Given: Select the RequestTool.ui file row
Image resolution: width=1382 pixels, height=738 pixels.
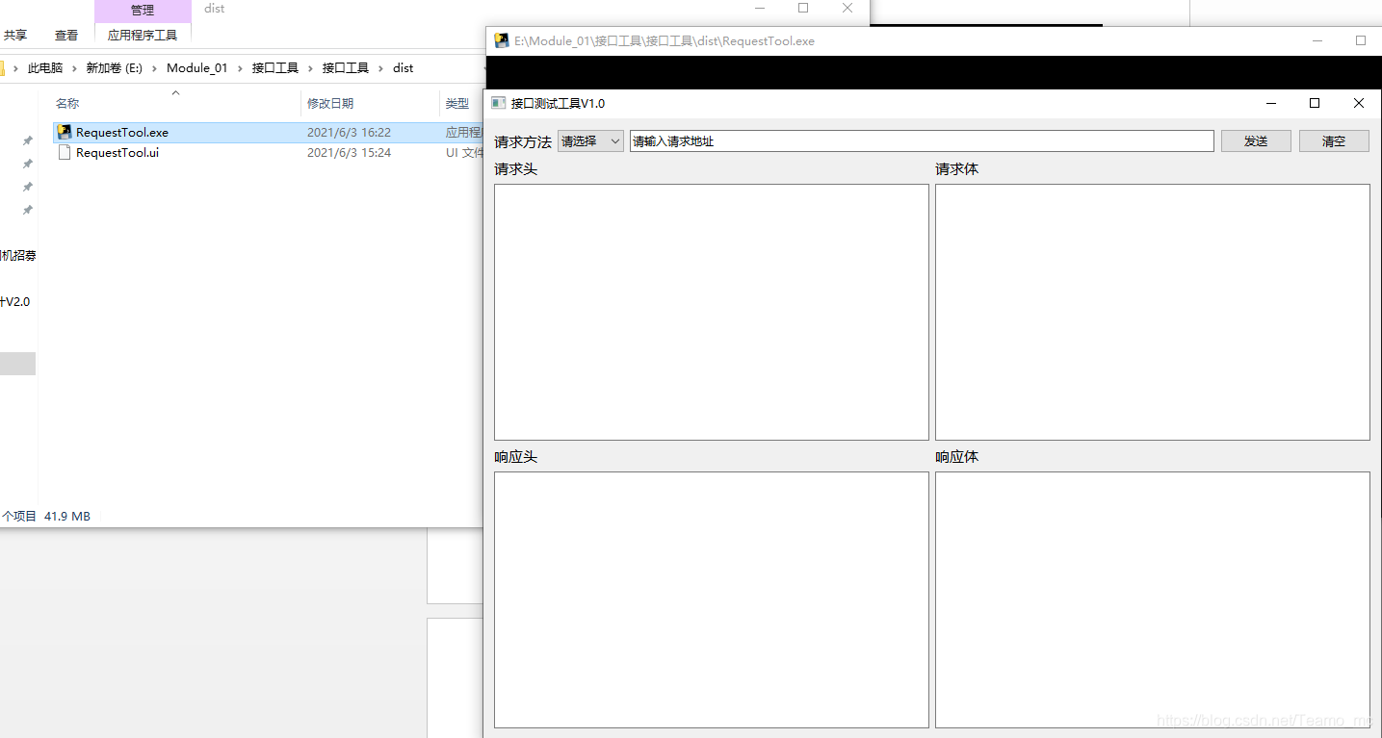Looking at the screenshot, I should 268,152.
